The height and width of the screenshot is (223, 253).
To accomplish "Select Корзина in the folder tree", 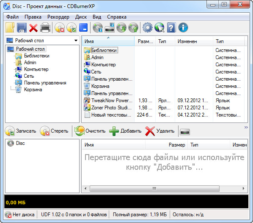I will 29,90.
